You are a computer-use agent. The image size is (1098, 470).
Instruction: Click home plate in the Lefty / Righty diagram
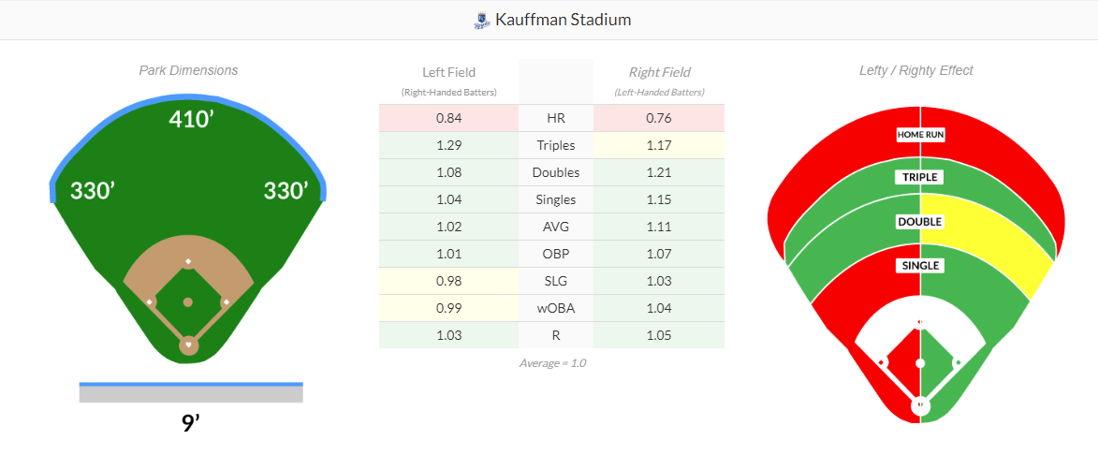point(920,405)
